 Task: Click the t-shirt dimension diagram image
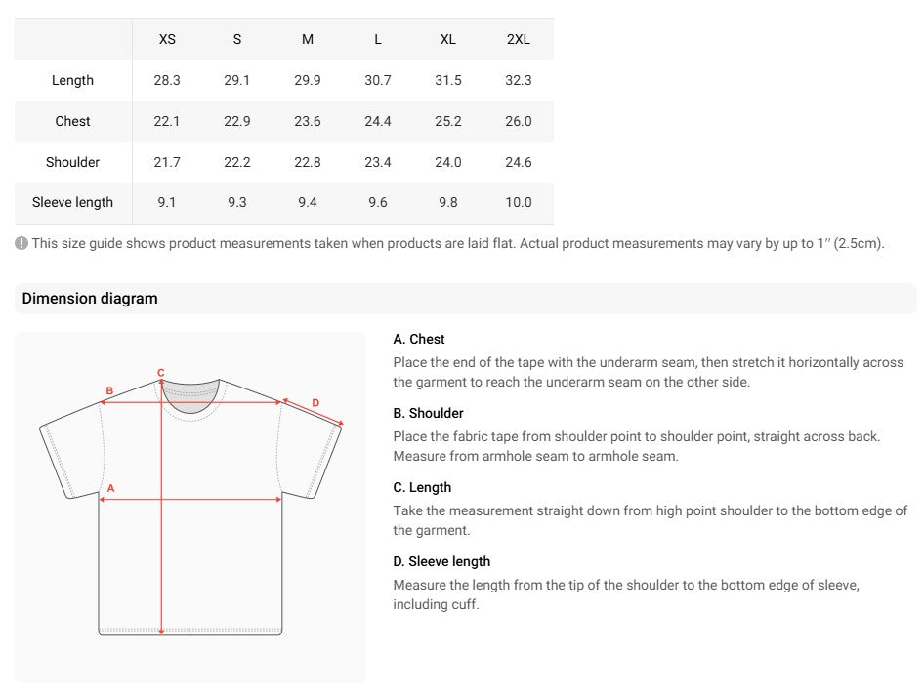coord(189,508)
